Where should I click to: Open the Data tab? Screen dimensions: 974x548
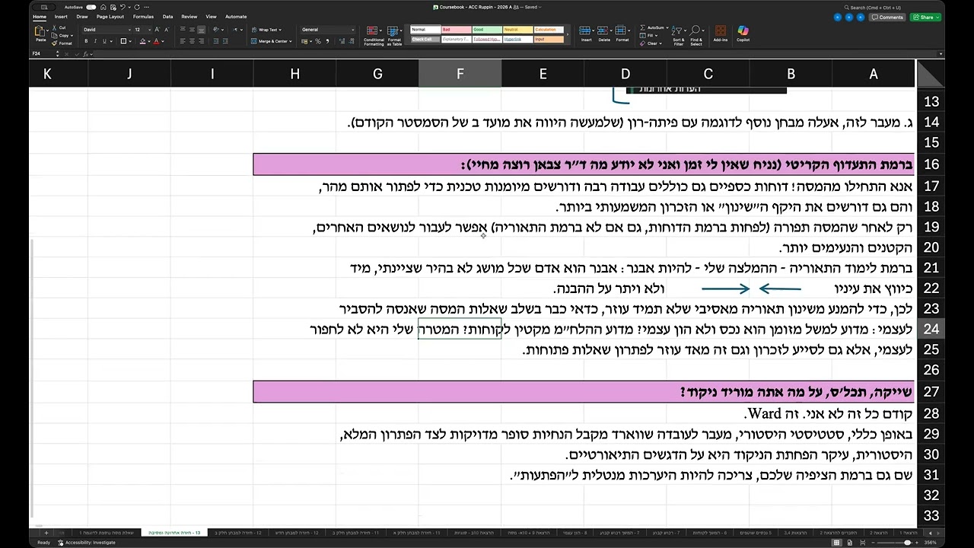pos(167,16)
